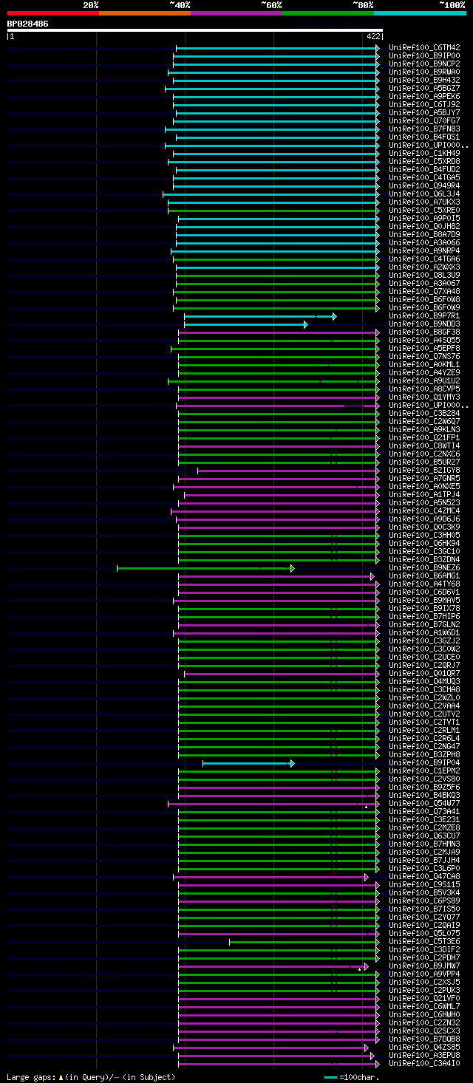Image resolution: width=473 pixels, height=1083 pixels.
Task: Click the cyan alignment bar for B9P7R1
Action: coord(260,316)
